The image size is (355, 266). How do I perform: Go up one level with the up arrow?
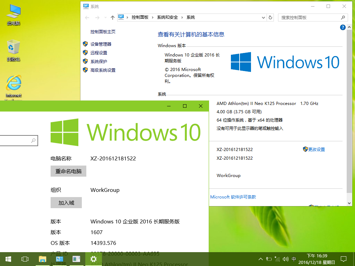tap(113, 17)
